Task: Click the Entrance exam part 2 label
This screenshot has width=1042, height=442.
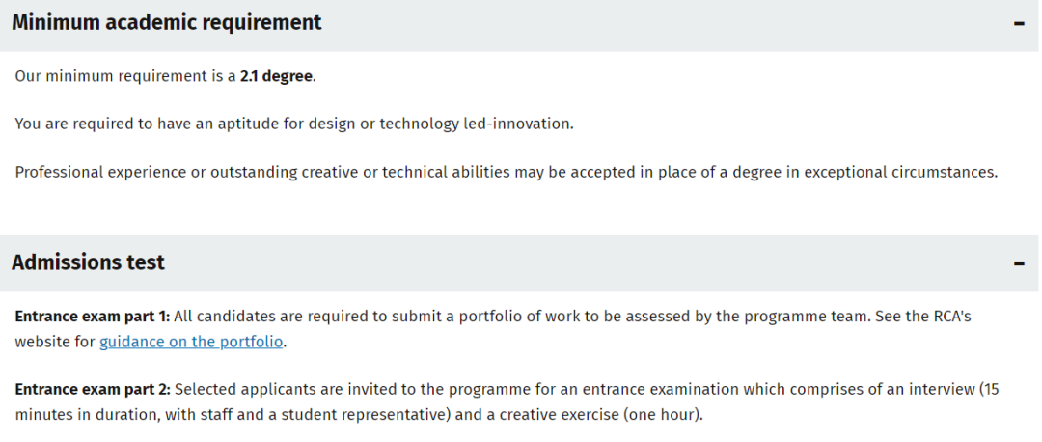Action: tap(93, 389)
